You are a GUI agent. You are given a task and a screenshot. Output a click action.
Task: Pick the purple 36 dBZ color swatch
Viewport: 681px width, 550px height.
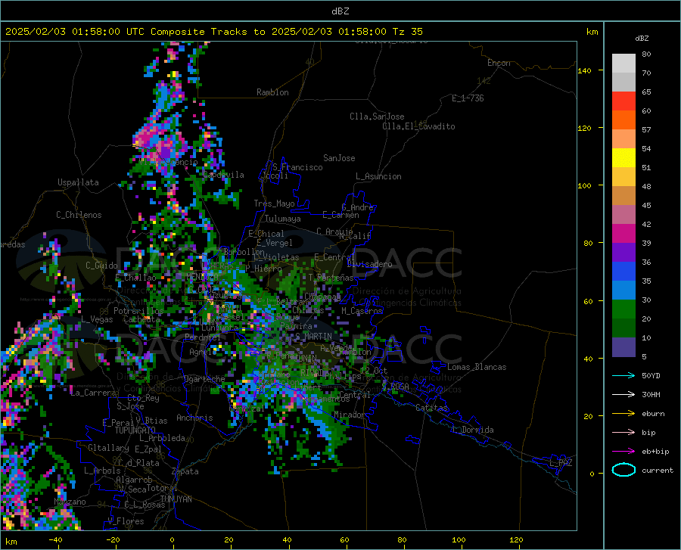click(623, 253)
